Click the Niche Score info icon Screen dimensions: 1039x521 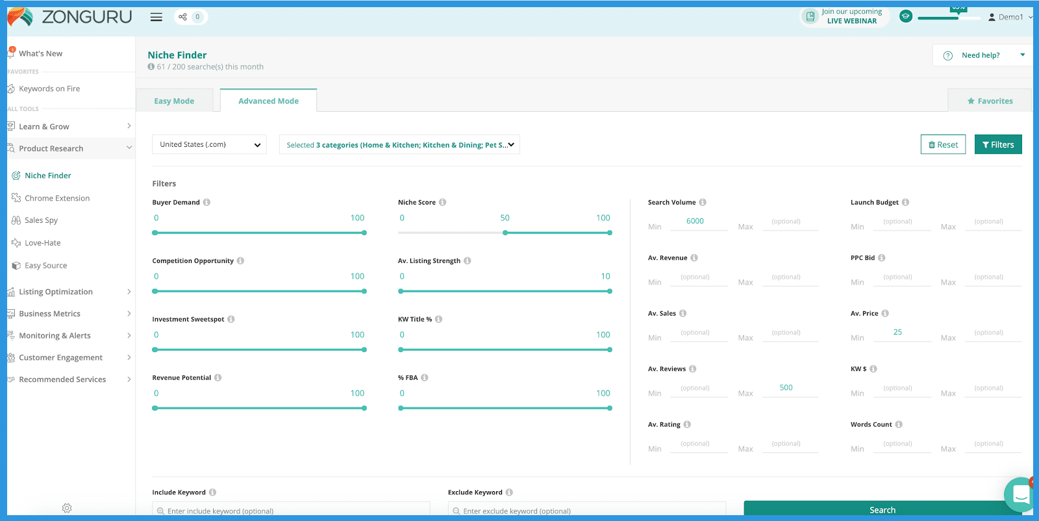point(442,202)
